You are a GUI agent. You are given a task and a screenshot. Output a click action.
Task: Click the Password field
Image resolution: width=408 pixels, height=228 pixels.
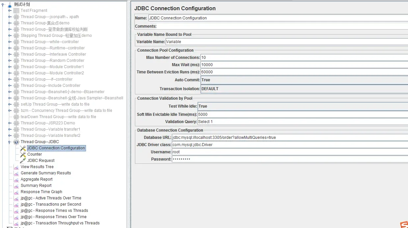pos(289,159)
